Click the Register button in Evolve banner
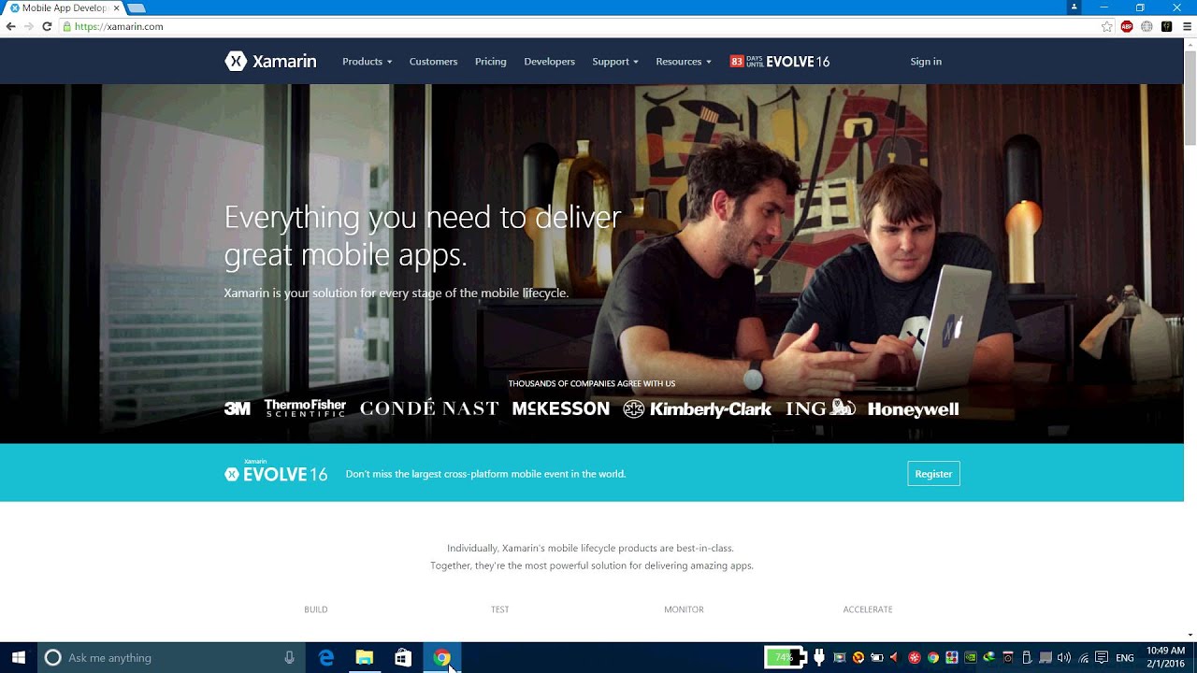1197x673 pixels. tap(933, 474)
